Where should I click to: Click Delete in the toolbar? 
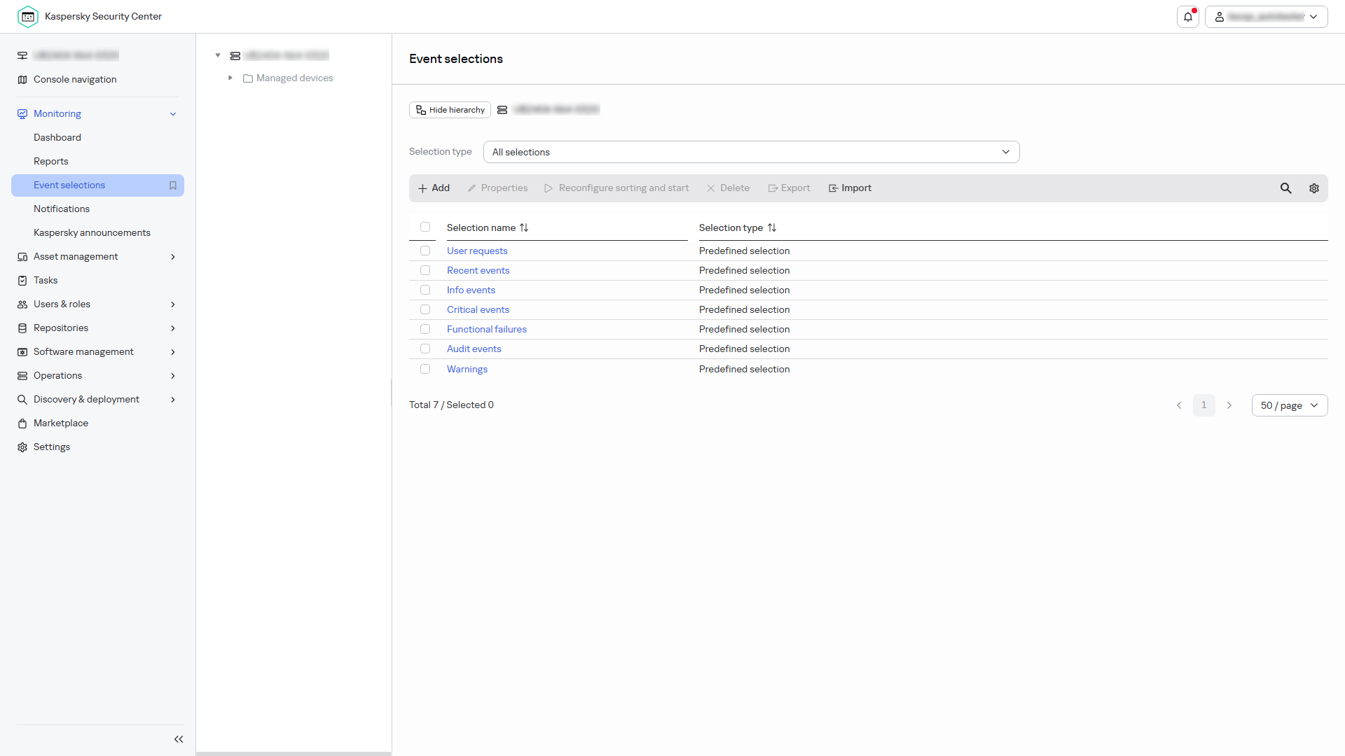point(728,188)
